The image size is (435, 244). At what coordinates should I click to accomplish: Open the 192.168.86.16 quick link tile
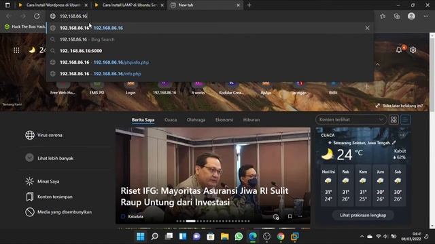164,88
